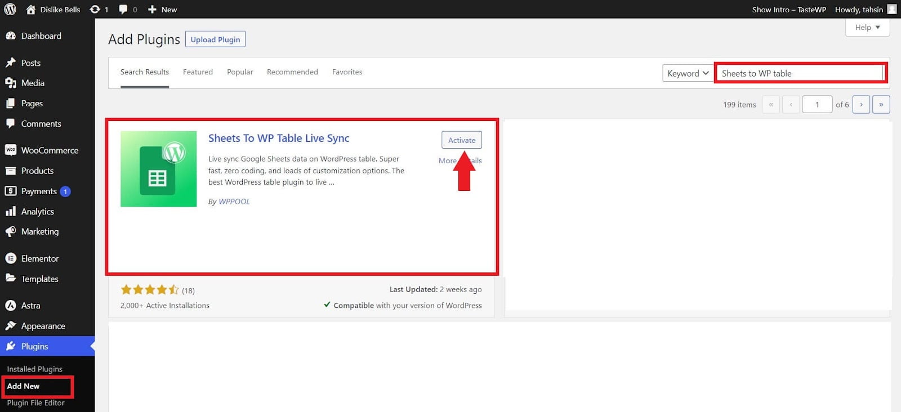Click the plus New icon in admin bar

point(152,10)
